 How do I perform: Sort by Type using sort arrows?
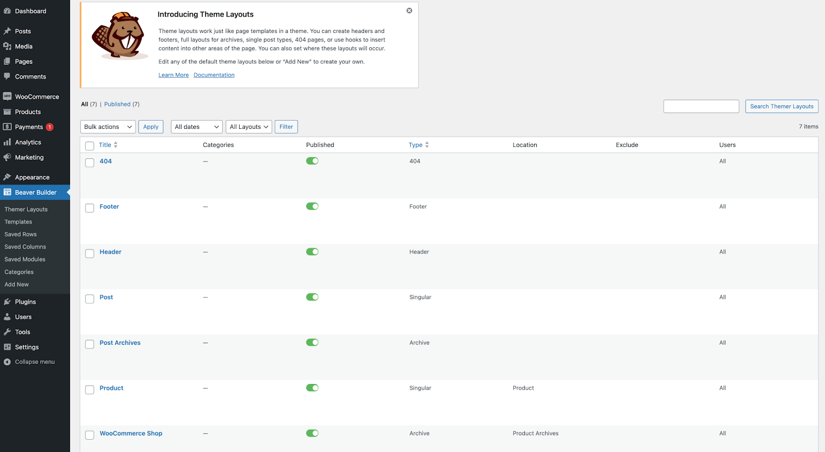[x=427, y=145]
